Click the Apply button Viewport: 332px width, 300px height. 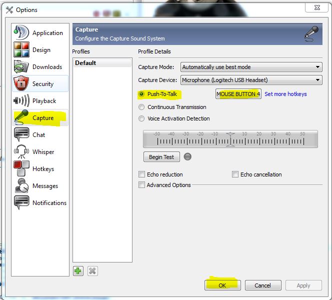click(303, 285)
